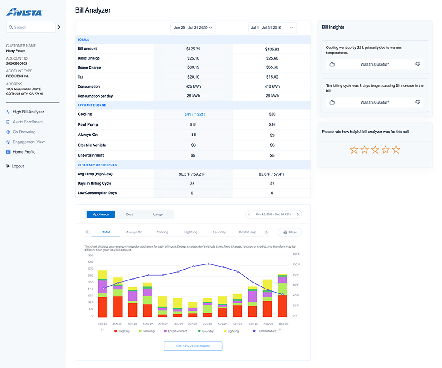Open Home Profile using its sidebar icon
This screenshot has height=368, width=442.
pos(9,151)
